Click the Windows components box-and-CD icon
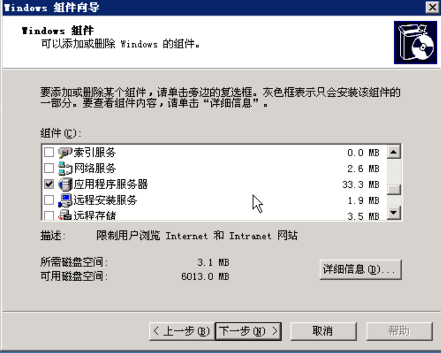 [416, 42]
